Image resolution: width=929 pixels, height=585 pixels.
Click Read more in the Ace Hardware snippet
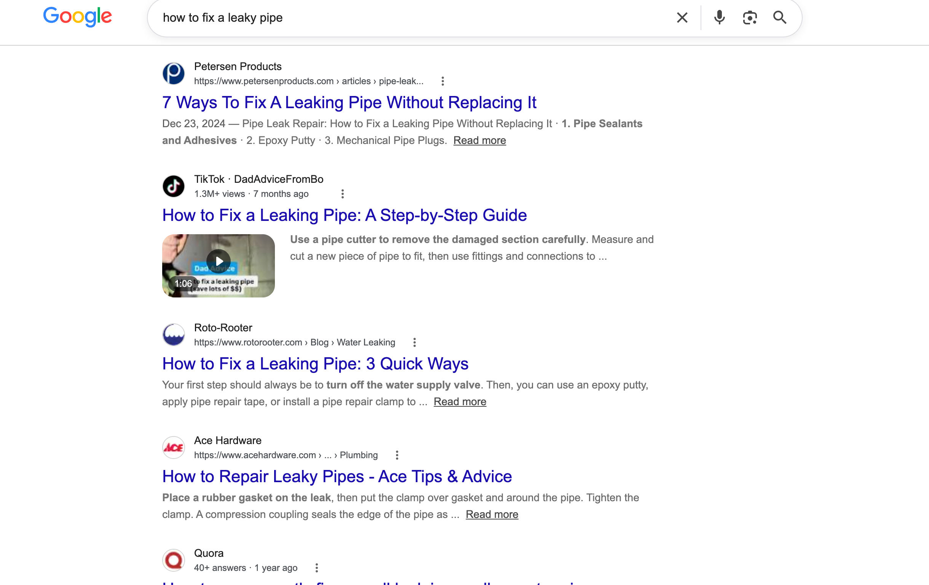point(492,515)
